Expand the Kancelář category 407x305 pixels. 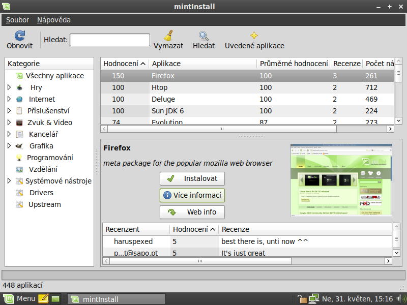click(x=9, y=134)
